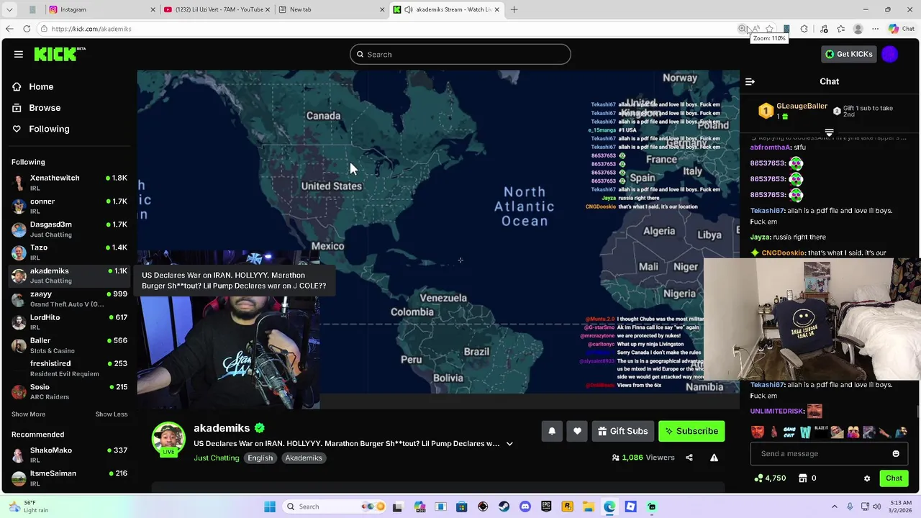Expand the pinned gift banner arrow

tap(829, 133)
